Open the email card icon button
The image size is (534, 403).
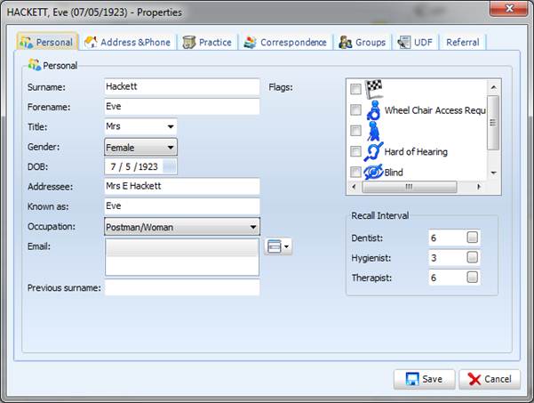point(278,246)
